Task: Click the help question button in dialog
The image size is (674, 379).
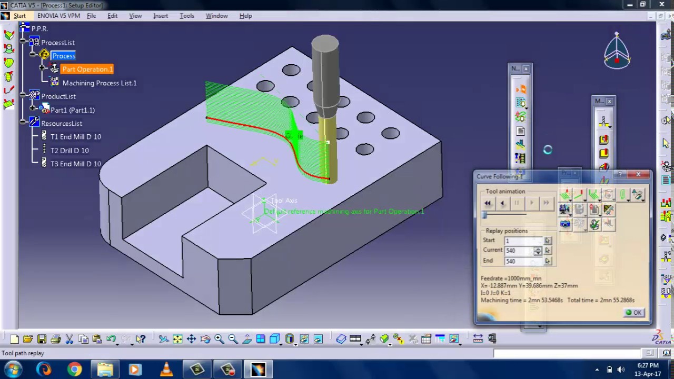Action: click(620, 175)
